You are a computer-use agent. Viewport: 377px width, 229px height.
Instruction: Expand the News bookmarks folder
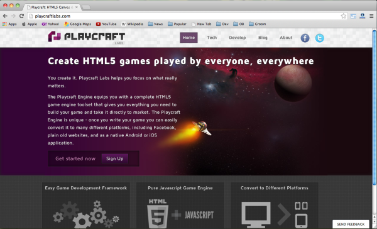point(155,24)
